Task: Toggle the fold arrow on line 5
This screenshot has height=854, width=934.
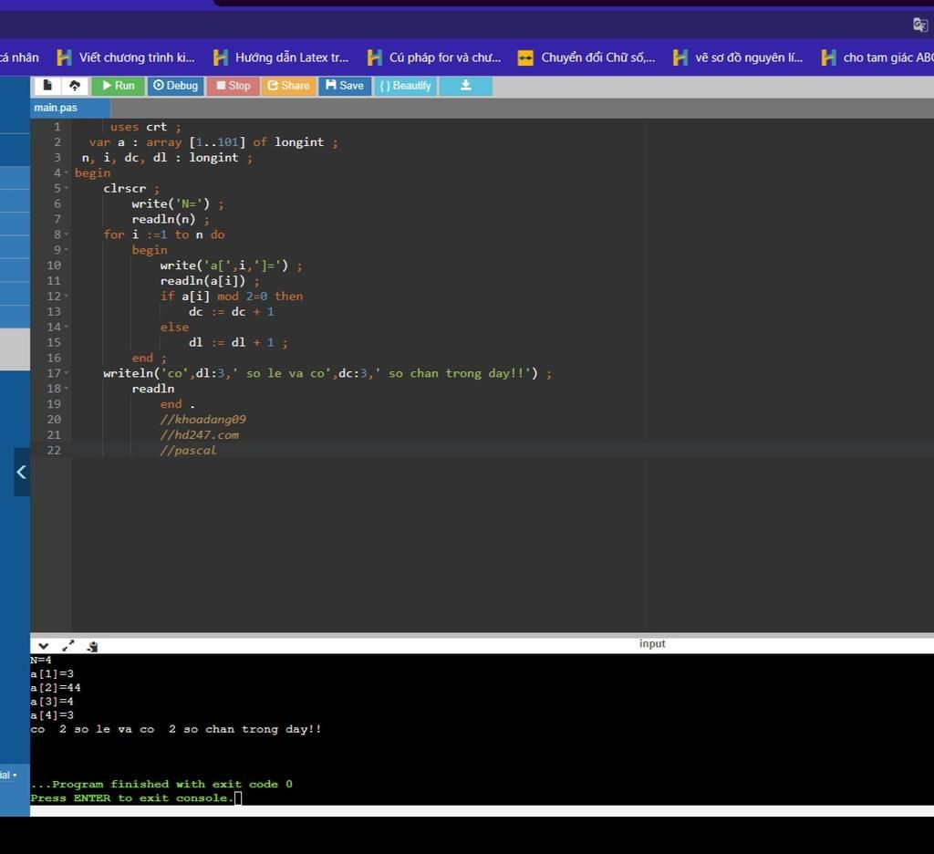Action: 66,188
